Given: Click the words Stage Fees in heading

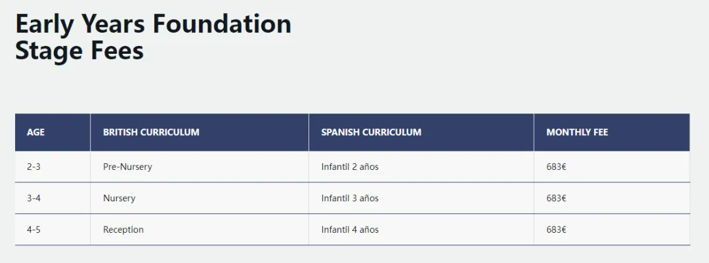Looking at the screenshot, I should point(79,51).
